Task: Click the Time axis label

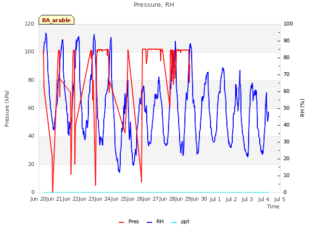Action: pos(273,206)
